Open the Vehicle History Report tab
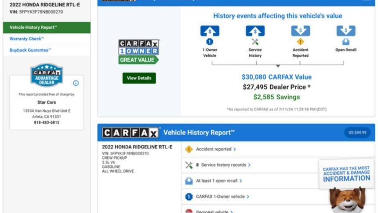Screen dimensions: 378x213 point(47,28)
